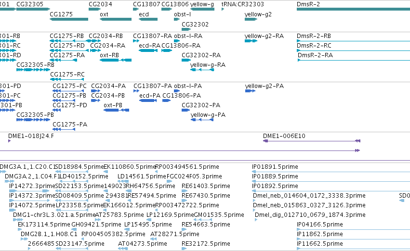Select the IP01891.5prime EST label
This screenshot has width=410, height=251.
click(275, 167)
